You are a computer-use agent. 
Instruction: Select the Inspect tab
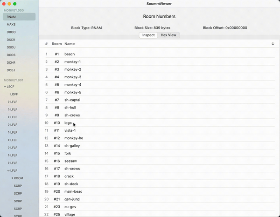[x=148, y=35]
